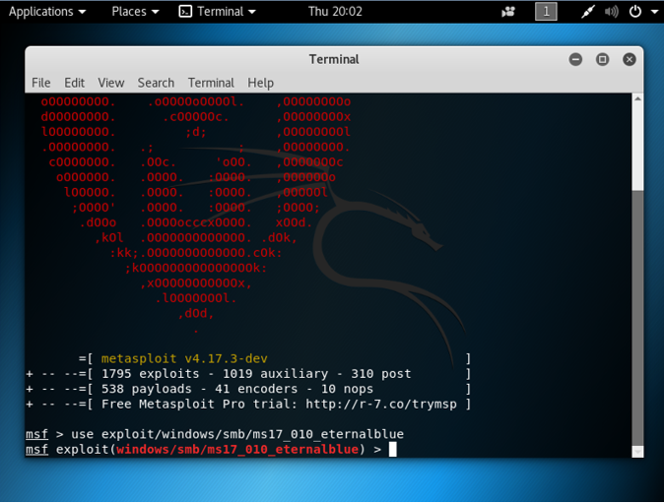Click the metasploit v4.17.3-dev text

[184, 359]
